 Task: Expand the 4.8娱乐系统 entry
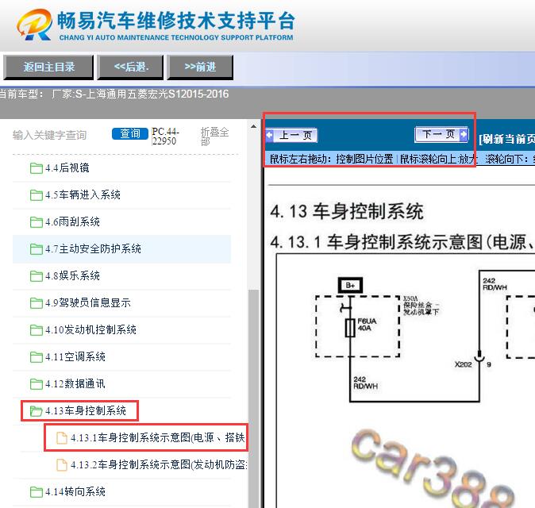tap(72, 275)
